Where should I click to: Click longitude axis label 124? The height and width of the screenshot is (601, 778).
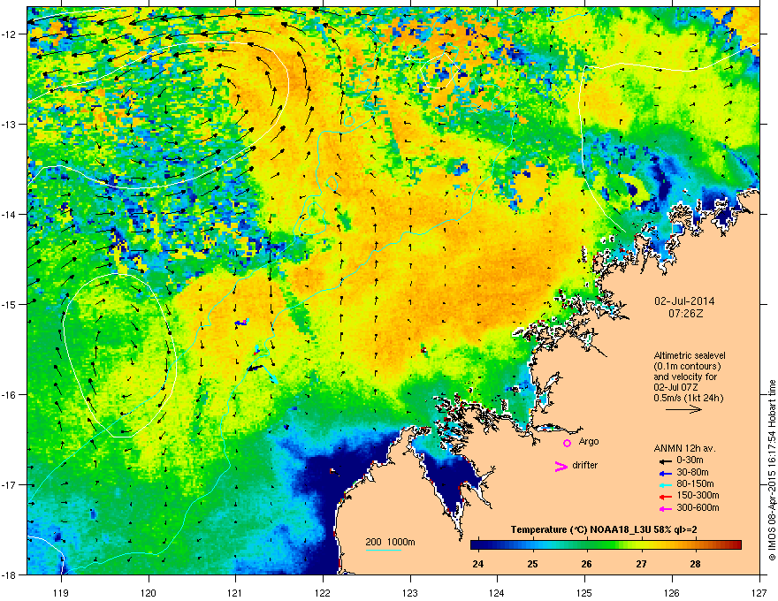497,592
